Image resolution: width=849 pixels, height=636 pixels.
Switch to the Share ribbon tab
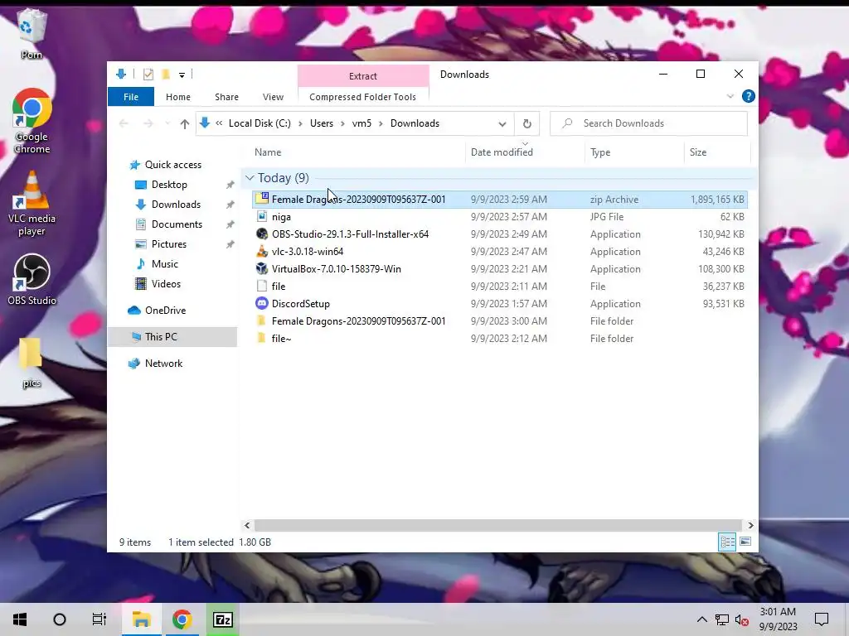click(x=226, y=97)
